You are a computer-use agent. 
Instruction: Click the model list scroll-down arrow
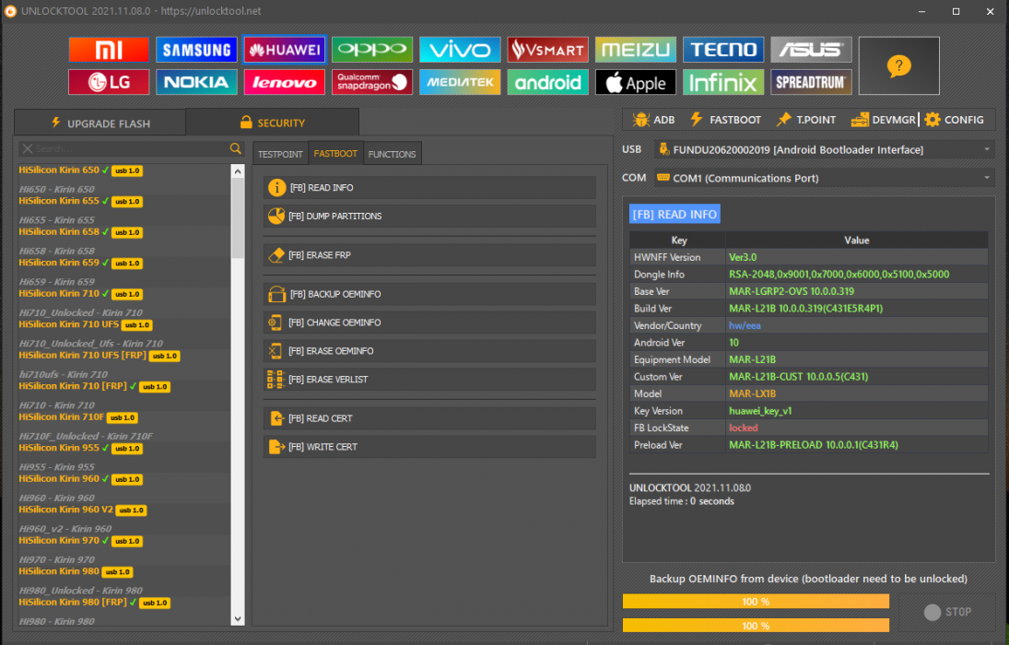tap(238, 618)
